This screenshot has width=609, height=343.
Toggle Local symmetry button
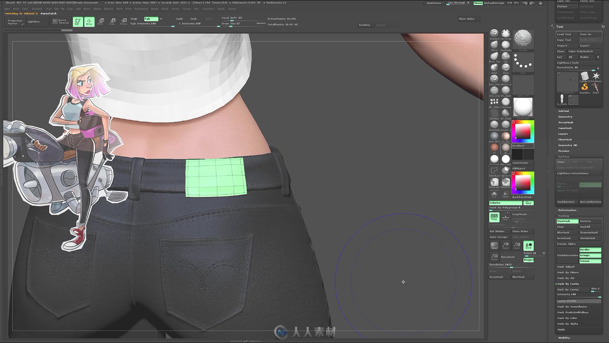pyautogui.click(x=528, y=246)
